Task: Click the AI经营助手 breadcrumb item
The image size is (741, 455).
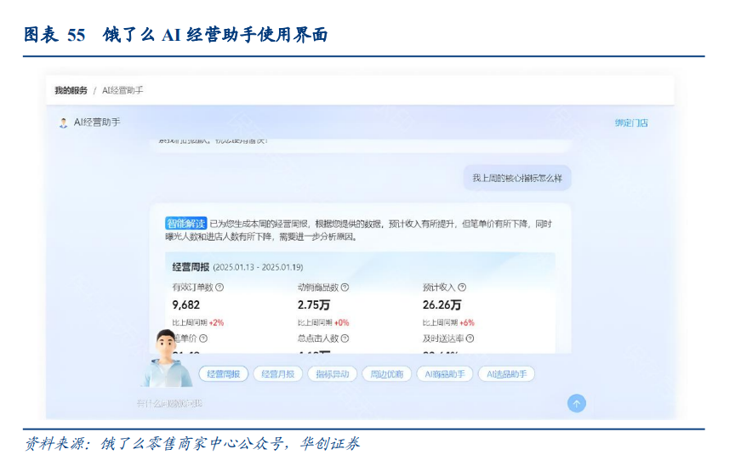Action: pyautogui.click(x=123, y=90)
